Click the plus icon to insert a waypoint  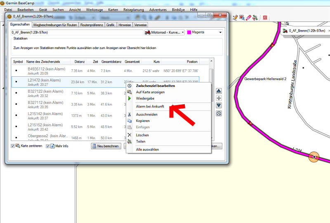[219, 98]
